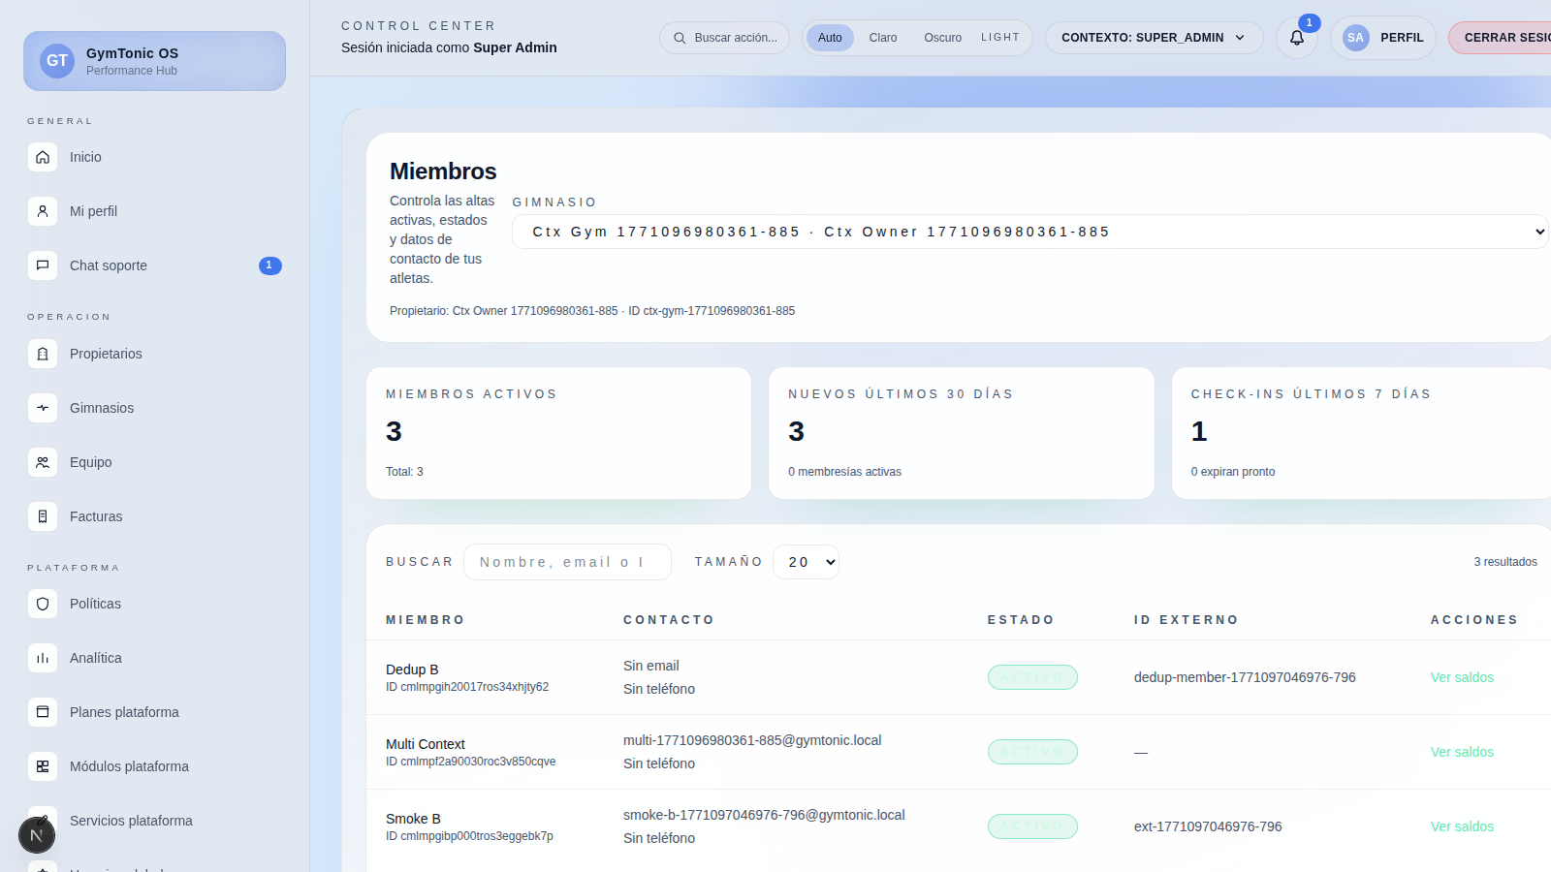Enable Oscuro theme mode

941,38
